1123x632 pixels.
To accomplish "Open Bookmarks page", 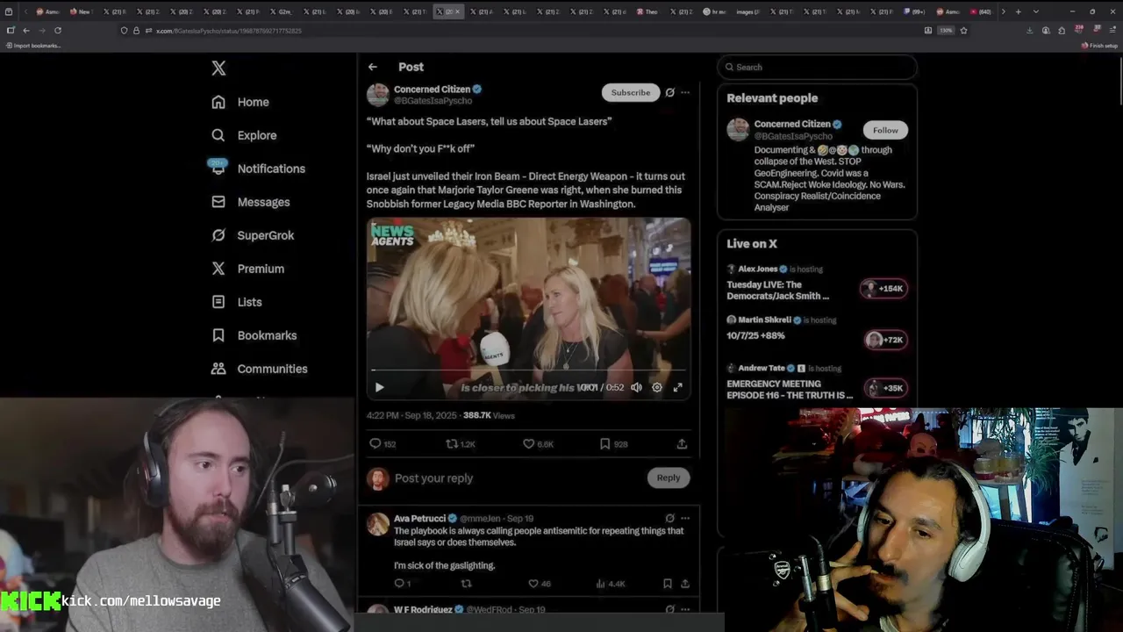I will tap(267, 335).
